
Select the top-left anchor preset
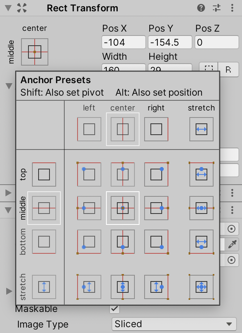tap(89, 174)
